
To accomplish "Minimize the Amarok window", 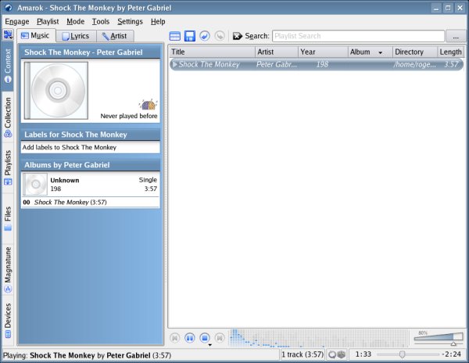I will 436,8.
